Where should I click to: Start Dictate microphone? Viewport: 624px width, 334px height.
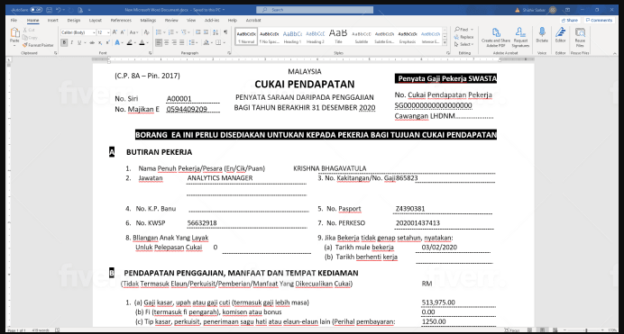[x=542, y=35]
